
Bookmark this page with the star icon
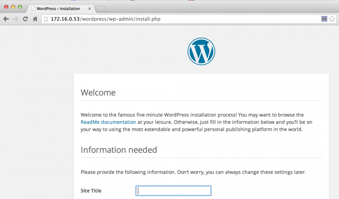click(x=332, y=19)
